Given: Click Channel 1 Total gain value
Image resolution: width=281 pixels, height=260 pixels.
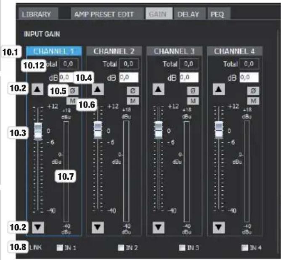Looking at the screenshot, I should (69, 64).
